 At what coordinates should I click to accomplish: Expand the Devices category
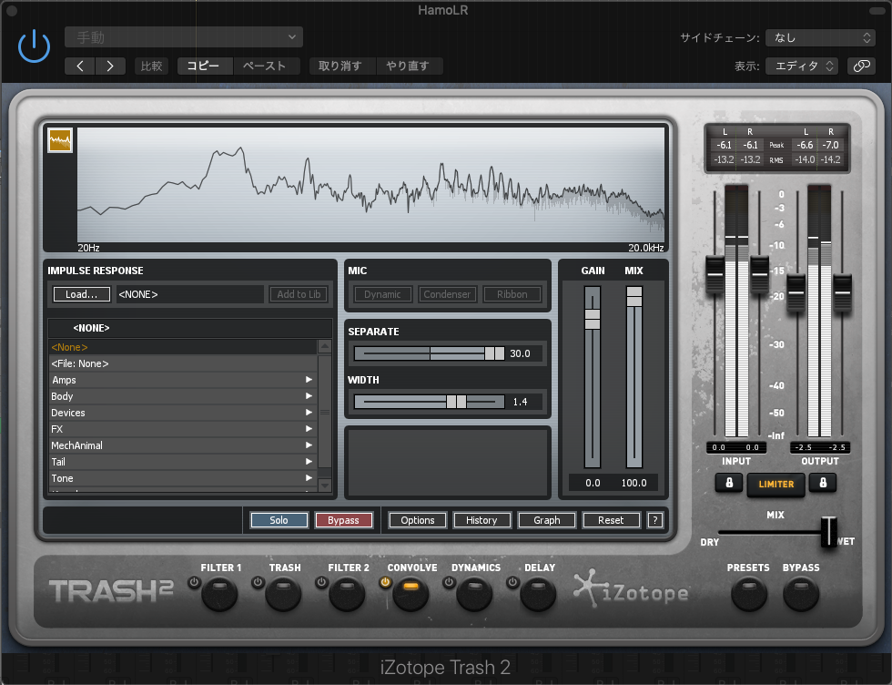coord(183,413)
